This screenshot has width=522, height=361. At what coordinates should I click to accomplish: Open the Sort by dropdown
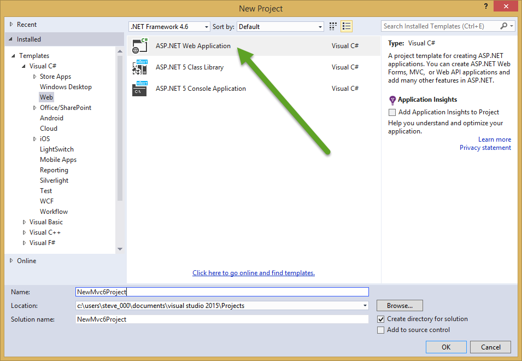[x=280, y=26]
